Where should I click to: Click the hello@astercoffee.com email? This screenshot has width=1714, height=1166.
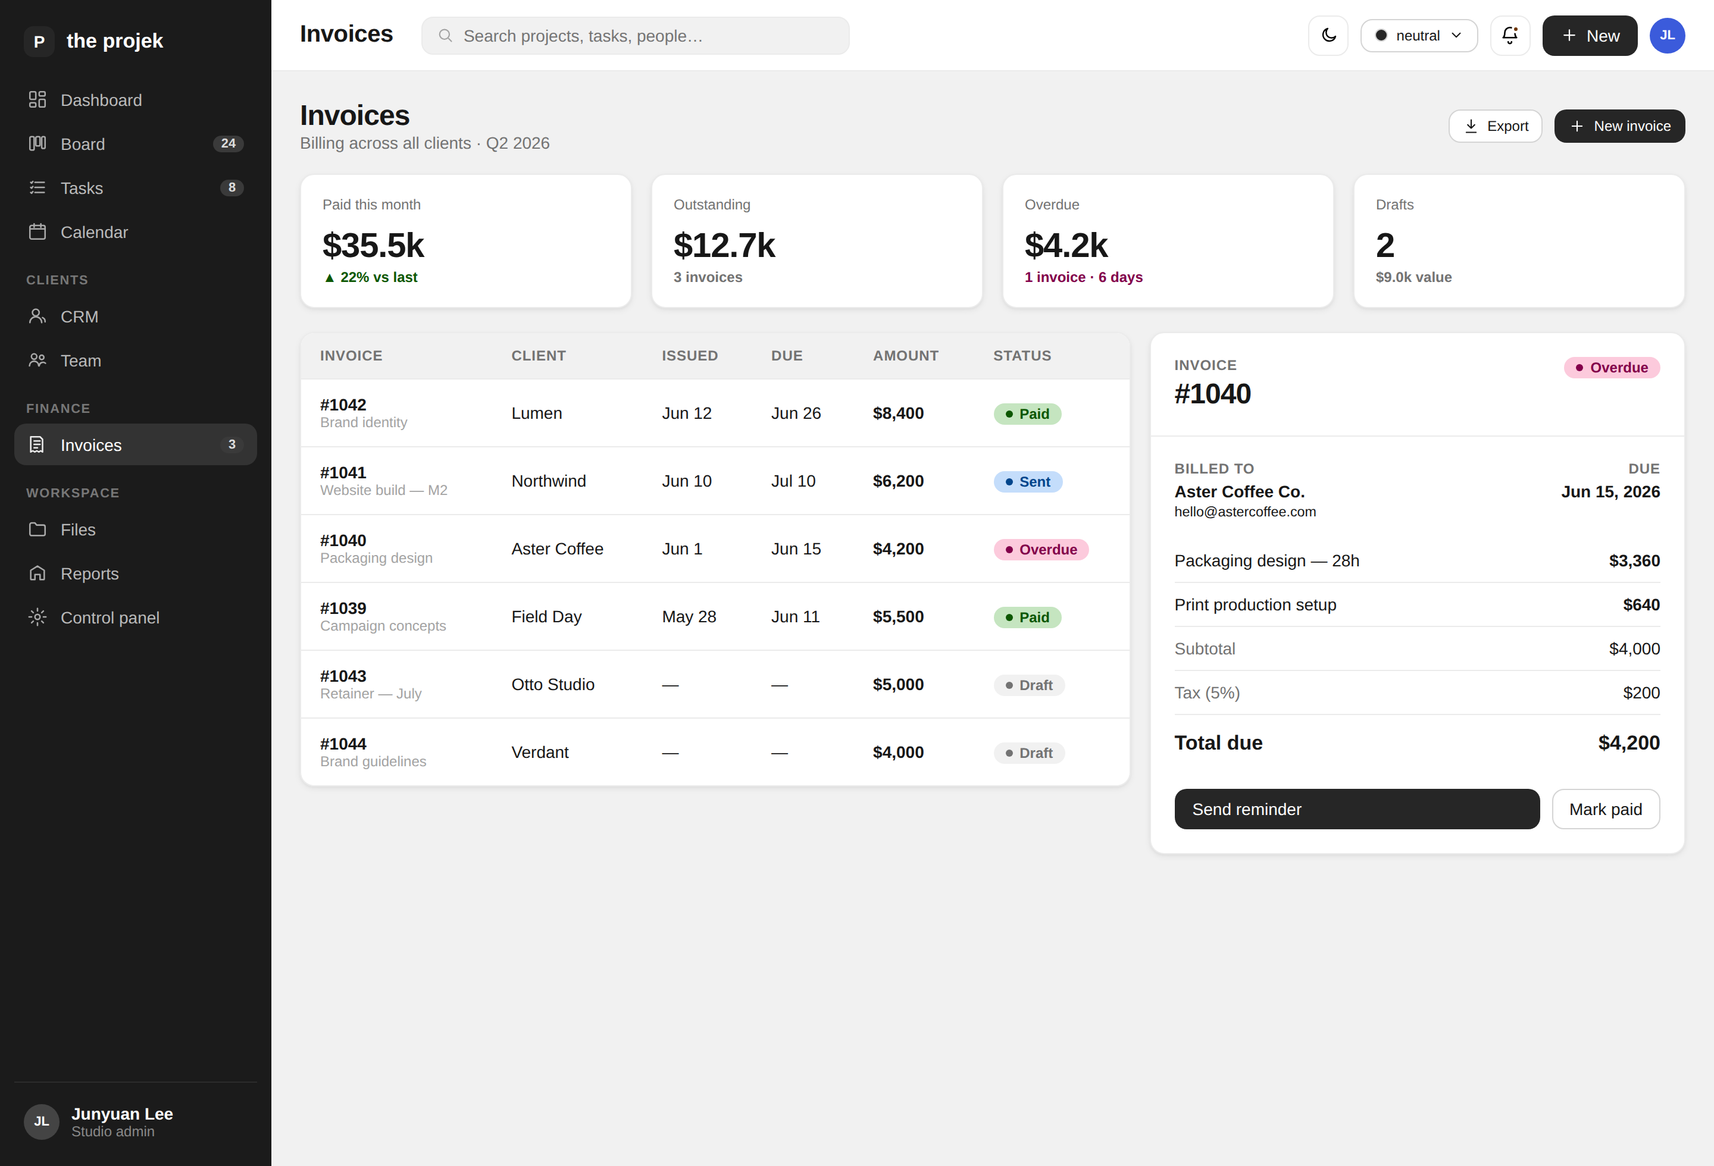pos(1245,512)
